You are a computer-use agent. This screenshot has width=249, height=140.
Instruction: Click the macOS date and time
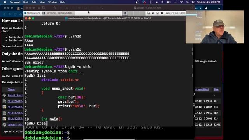point(209,2)
